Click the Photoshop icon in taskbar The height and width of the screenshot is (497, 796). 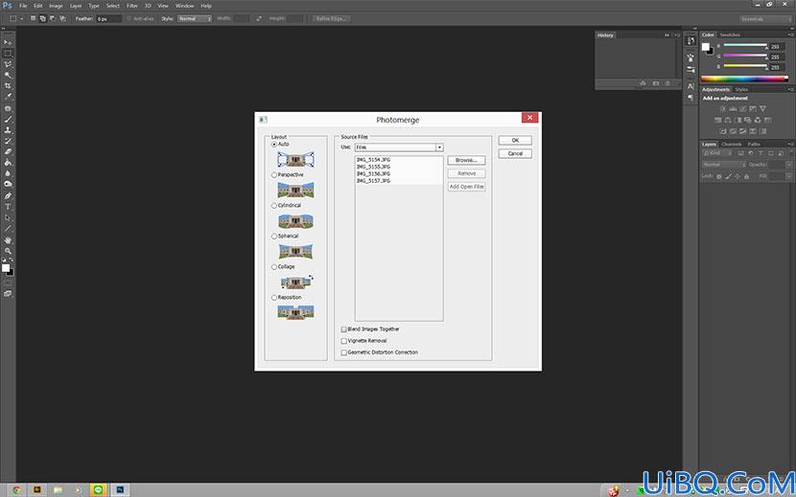coord(120,489)
